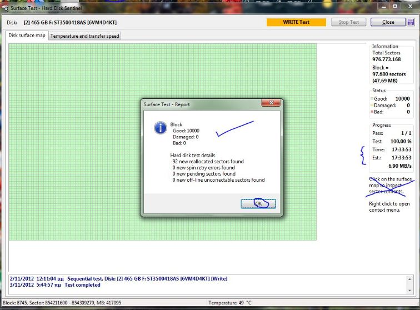Click '0 new spin retry errors found' line
The width and height of the screenshot is (420, 310).
pos(203,167)
